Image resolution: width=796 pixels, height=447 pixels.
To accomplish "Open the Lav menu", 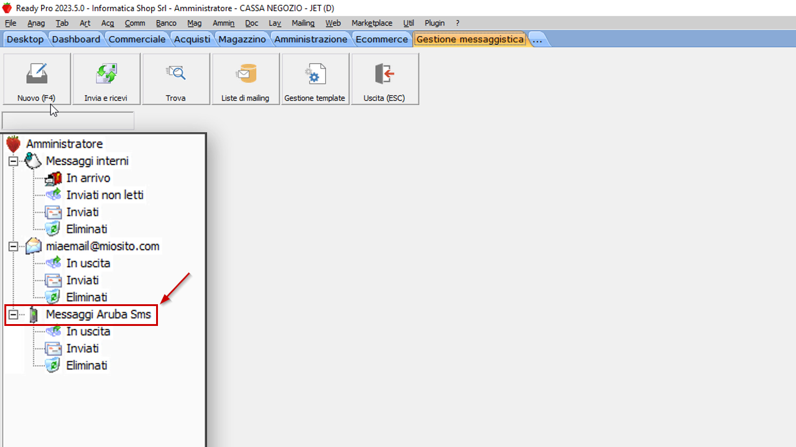I will (275, 23).
